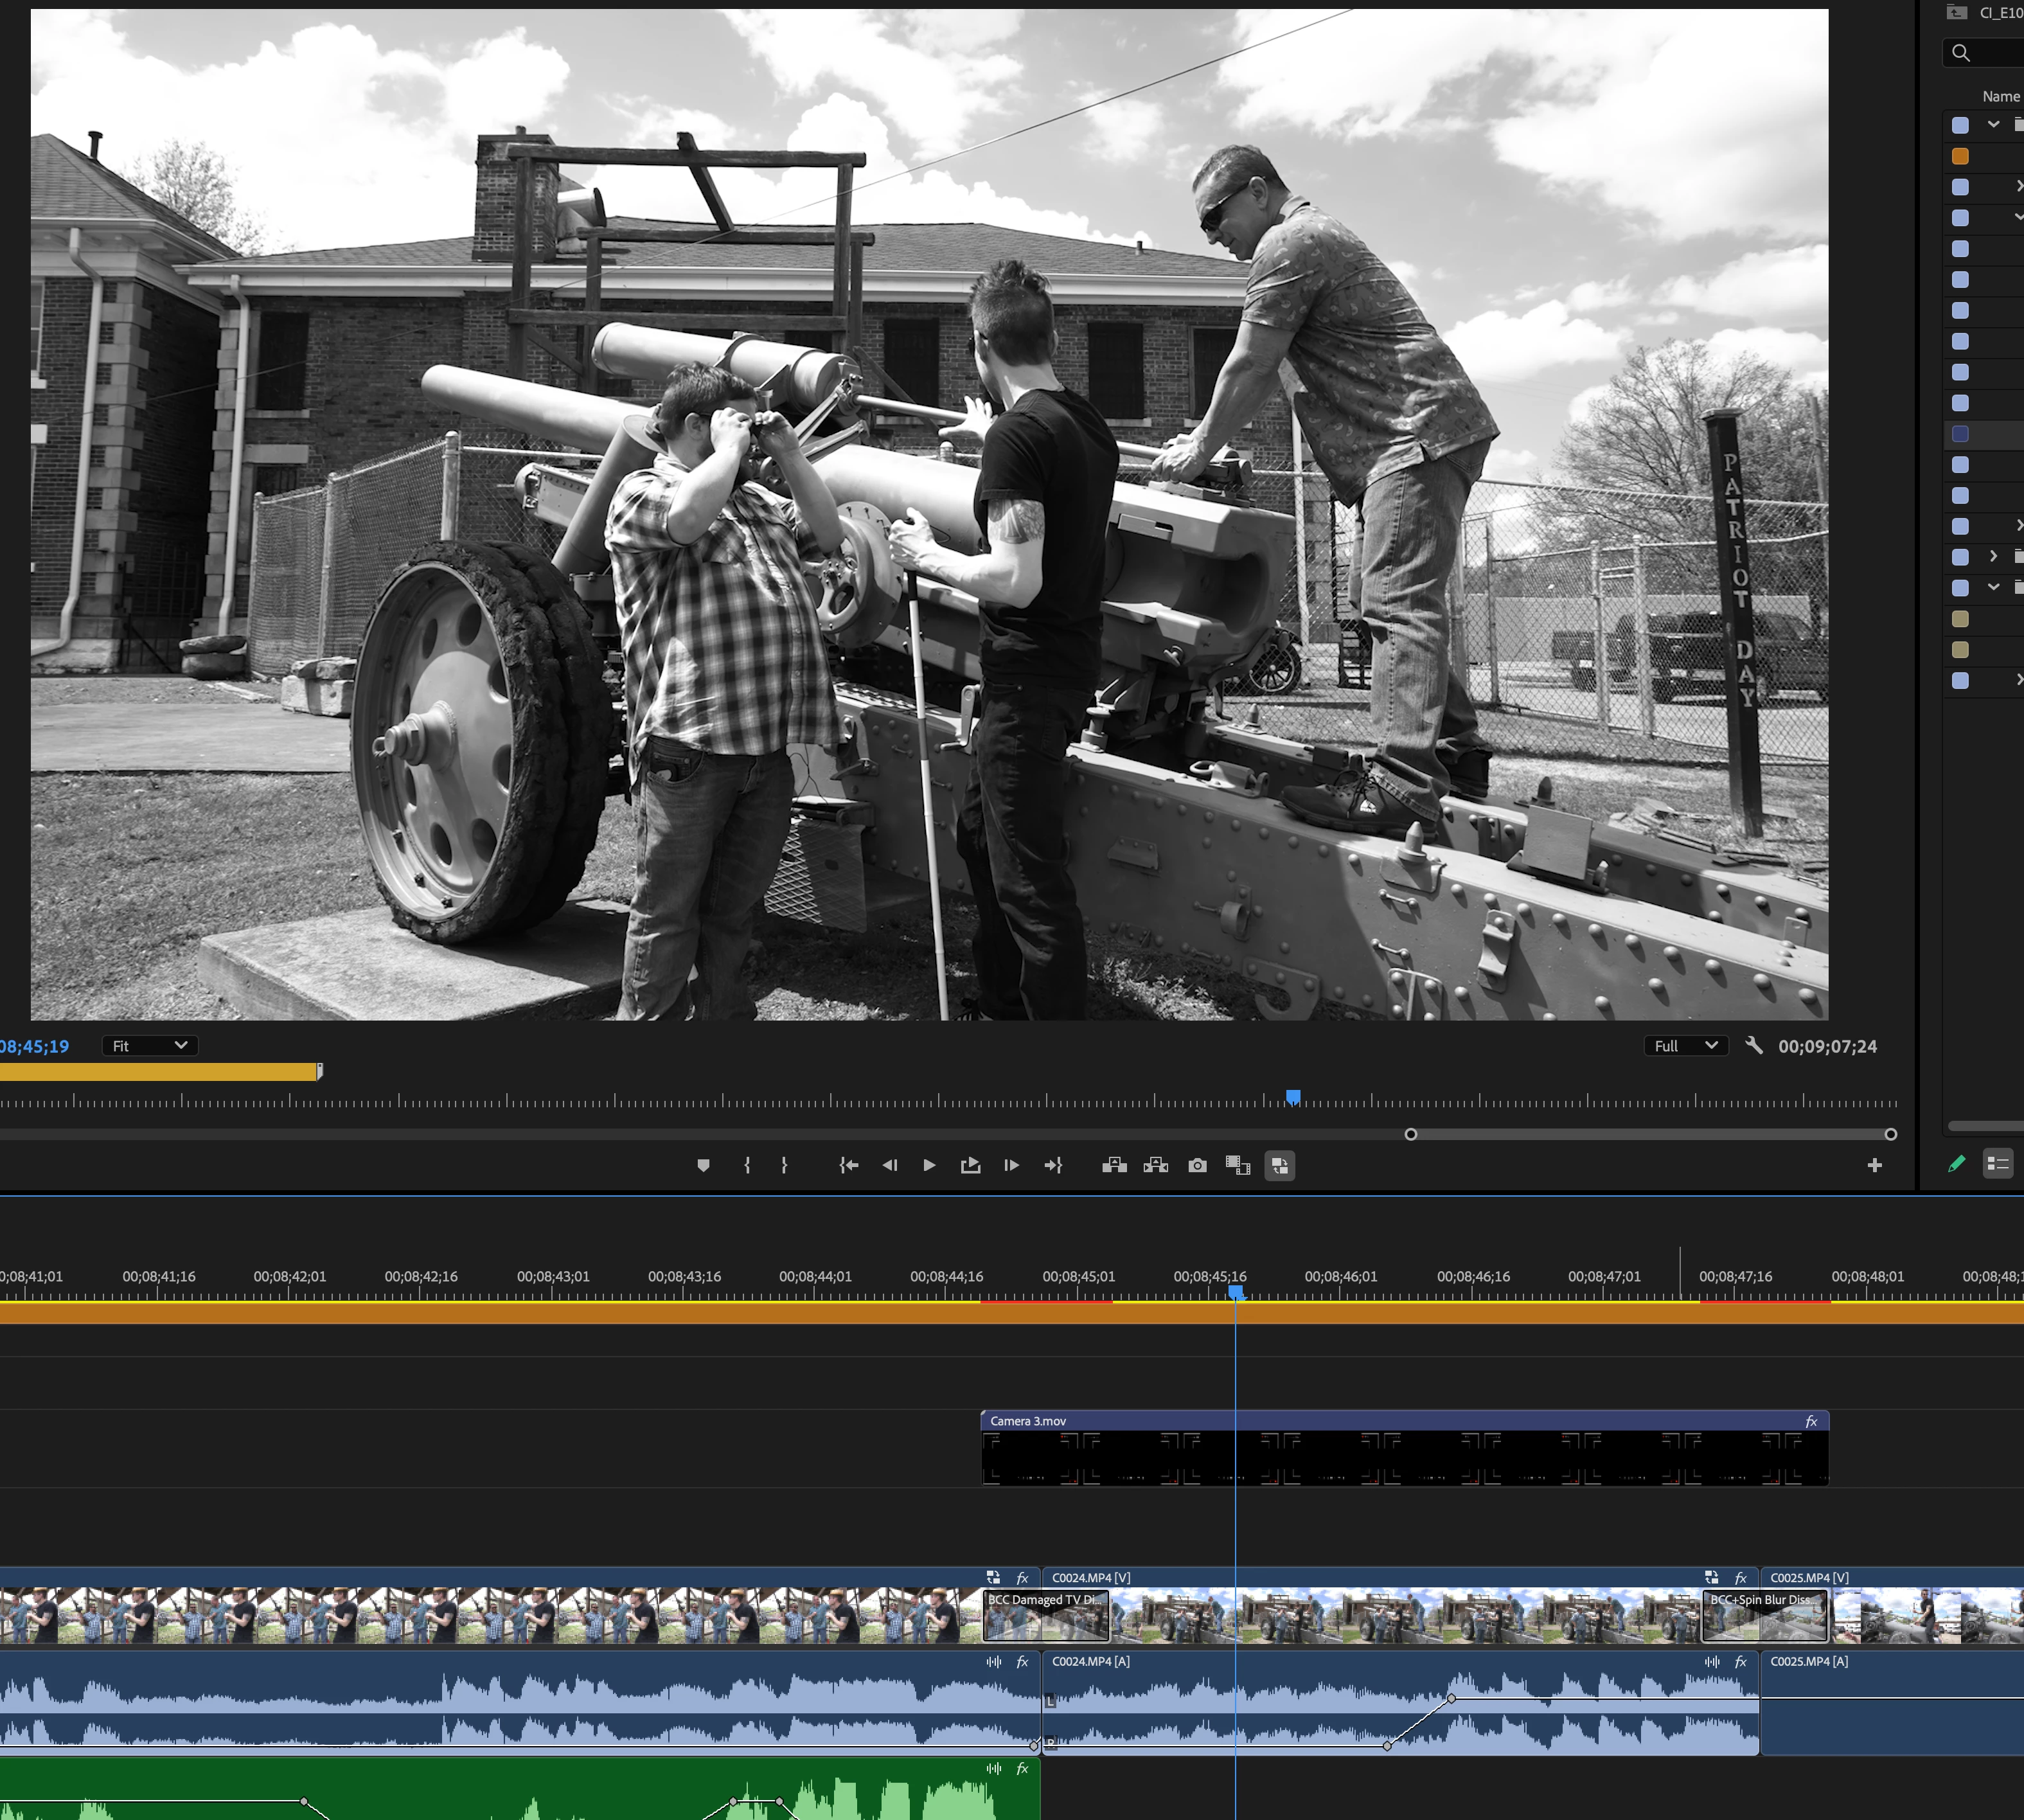2024x1820 pixels.
Task: Collapse the first bin in project panel
Action: pyautogui.click(x=1993, y=125)
